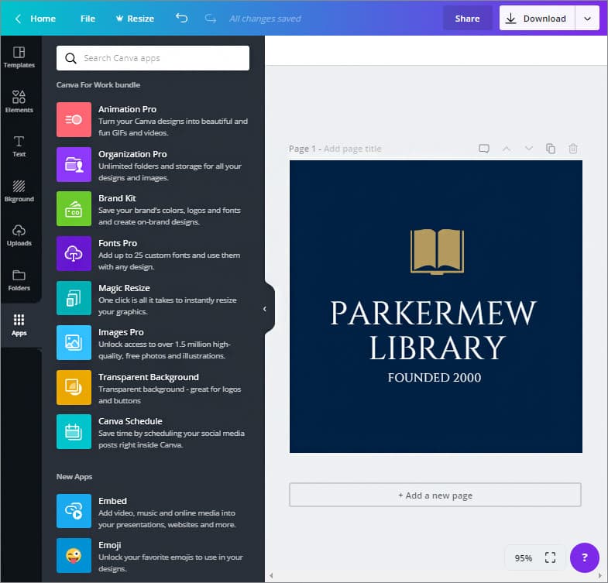Open the purple help question mark
This screenshot has width=608, height=583.
coord(584,557)
